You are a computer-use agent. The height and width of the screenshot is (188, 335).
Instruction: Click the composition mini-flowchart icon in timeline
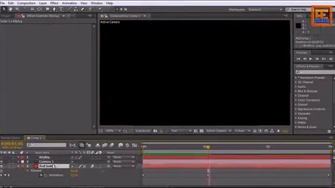pos(72,145)
